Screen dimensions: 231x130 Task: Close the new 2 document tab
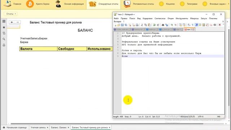[x=193, y=30]
